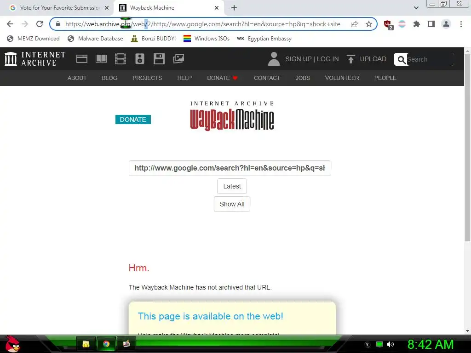Open the CONTACT menu item
This screenshot has height=353, width=471.
[x=267, y=78]
